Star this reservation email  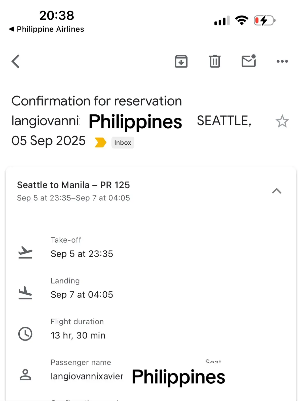(x=282, y=121)
